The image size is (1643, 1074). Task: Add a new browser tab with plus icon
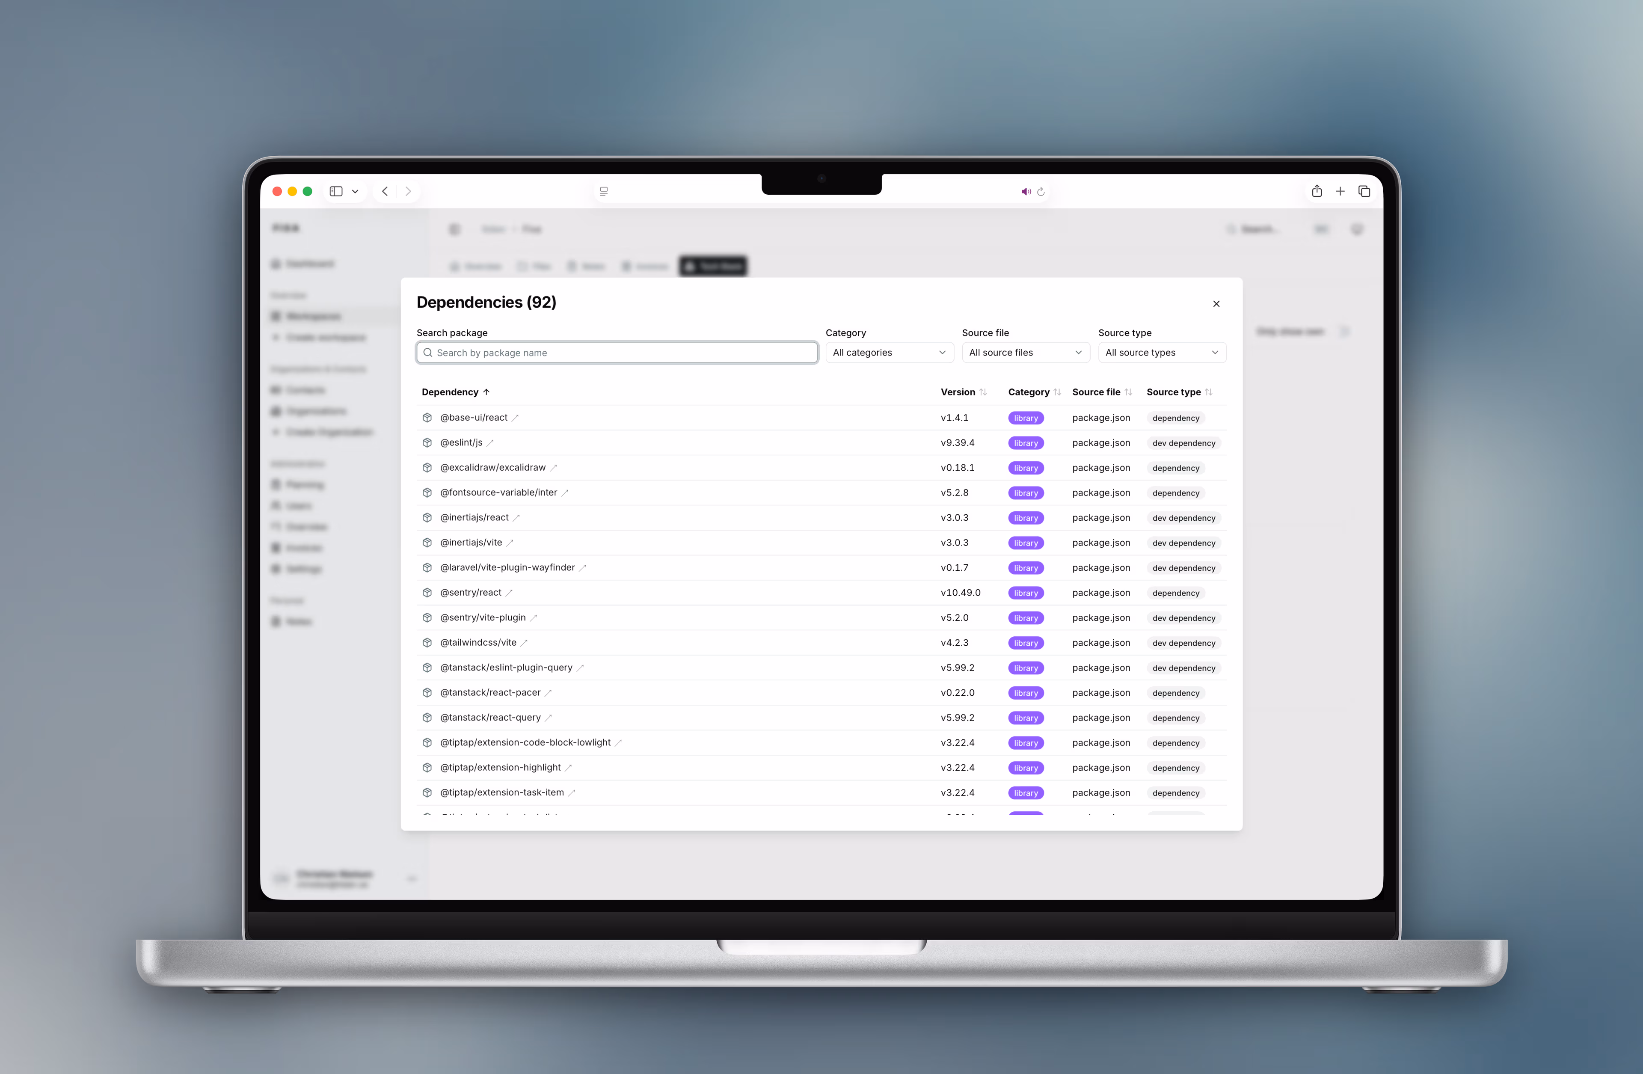click(x=1340, y=191)
